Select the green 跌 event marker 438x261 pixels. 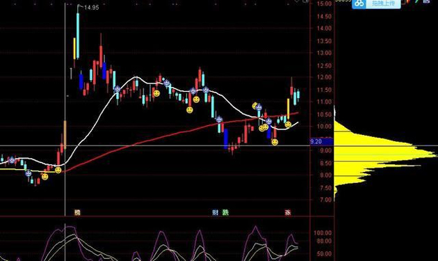pyautogui.click(x=225, y=212)
